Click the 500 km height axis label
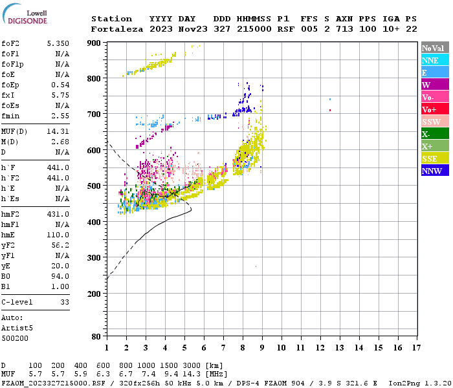 [x=94, y=186]
